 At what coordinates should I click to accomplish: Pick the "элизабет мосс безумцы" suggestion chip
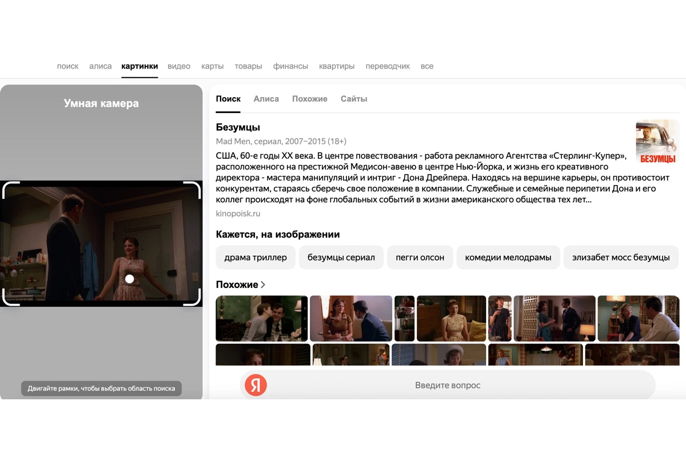point(621,257)
